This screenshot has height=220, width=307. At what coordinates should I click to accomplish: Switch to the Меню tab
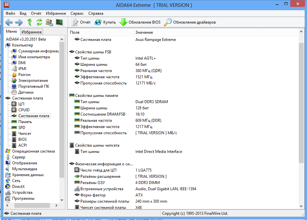pyautogui.click(x=11, y=31)
